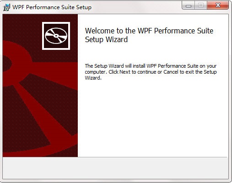Click the 'WPF Performance Suite Setup' title text

52,7
